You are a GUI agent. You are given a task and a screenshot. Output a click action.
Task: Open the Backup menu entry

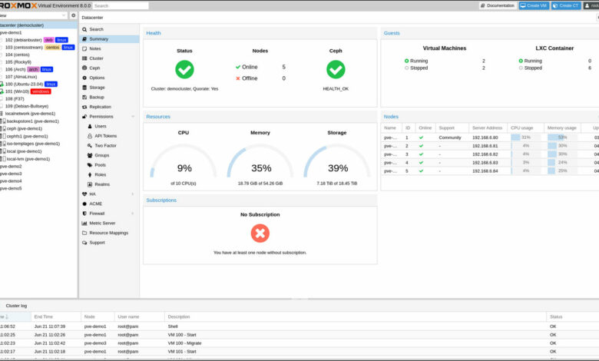(109, 98)
